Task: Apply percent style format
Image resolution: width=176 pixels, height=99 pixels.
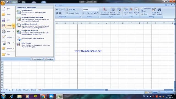Action: pos(88,13)
